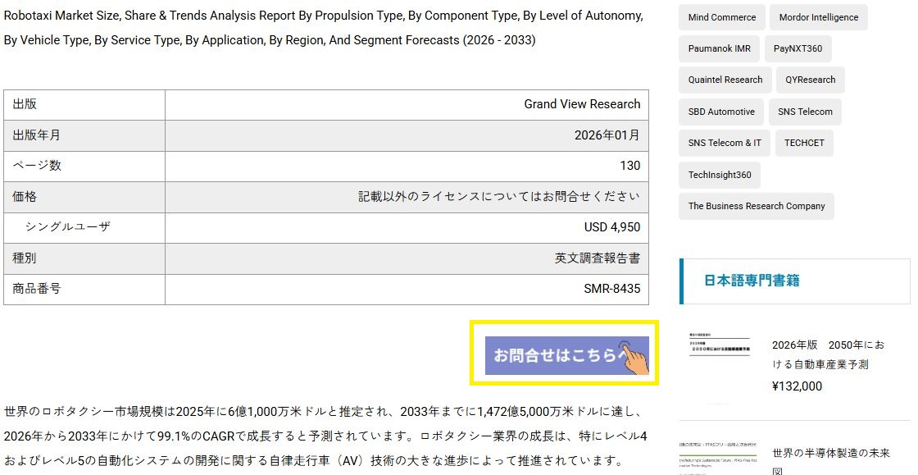Choose the PayNXT360 publisher tag
918x475 pixels.
[x=798, y=48]
